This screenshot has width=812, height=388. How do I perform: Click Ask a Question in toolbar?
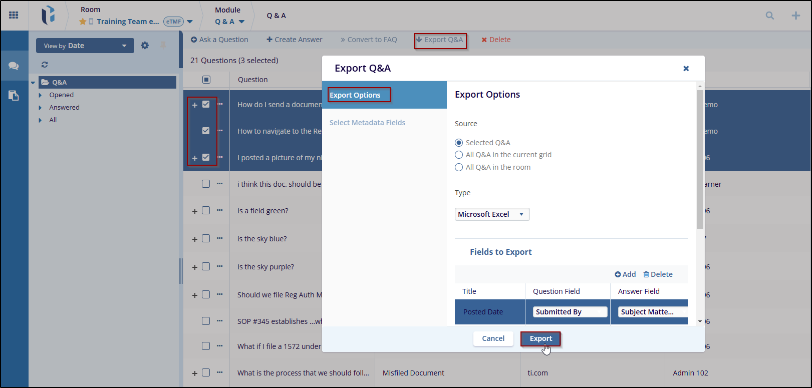tap(219, 40)
